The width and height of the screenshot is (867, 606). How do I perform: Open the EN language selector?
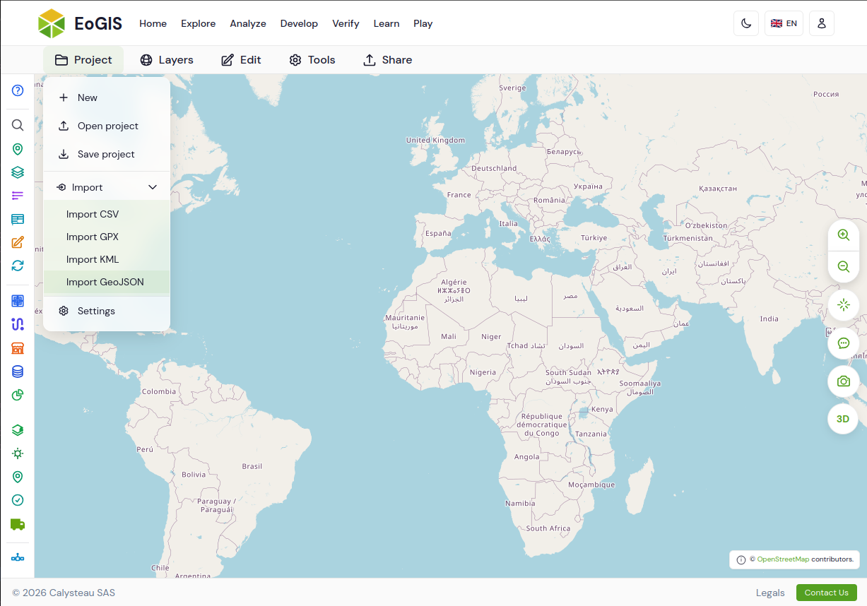pyautogui.click(x=784, y=23)
